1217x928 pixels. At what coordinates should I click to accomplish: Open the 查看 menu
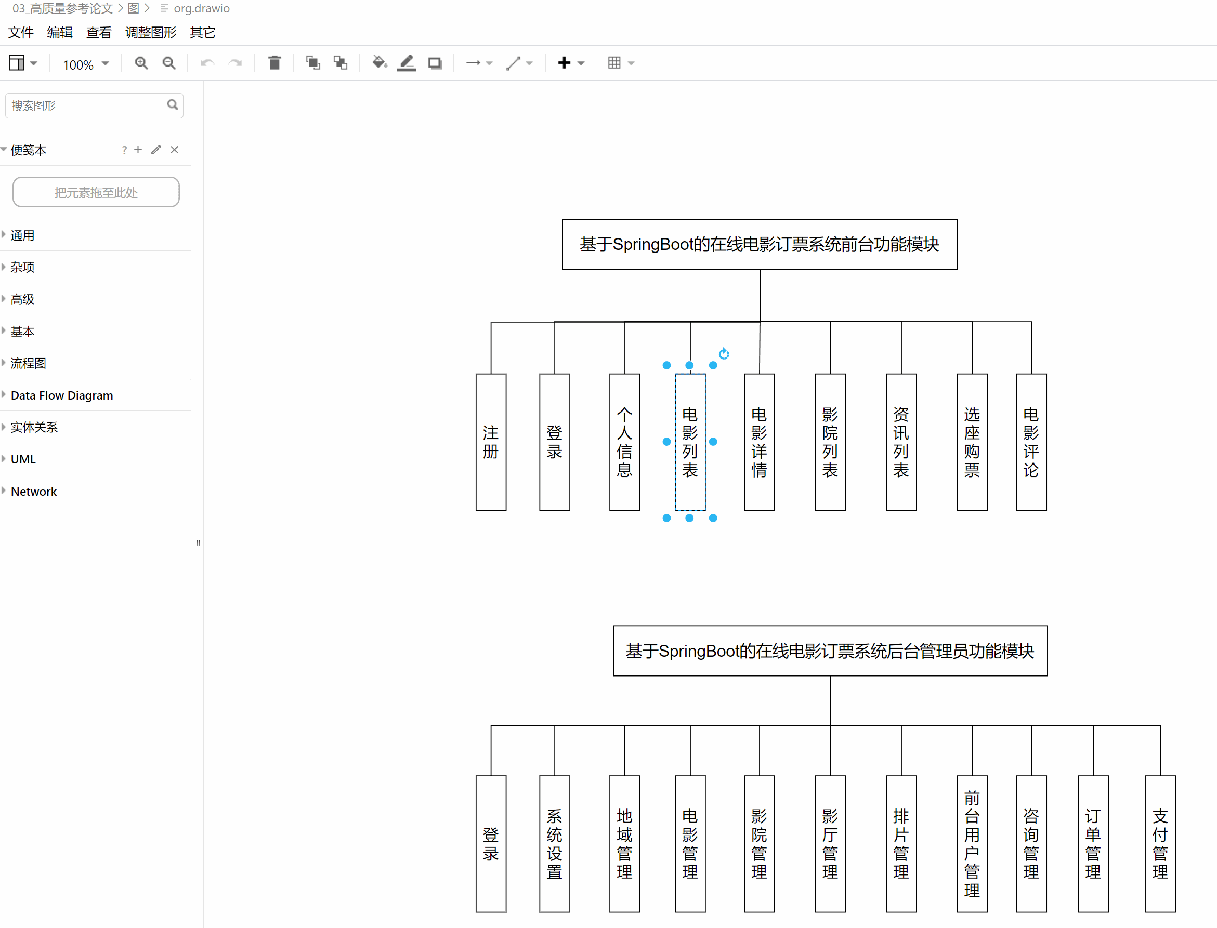(99, 33)
